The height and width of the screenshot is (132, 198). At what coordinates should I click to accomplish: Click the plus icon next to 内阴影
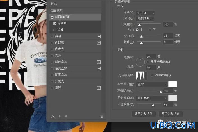[99, 43]
